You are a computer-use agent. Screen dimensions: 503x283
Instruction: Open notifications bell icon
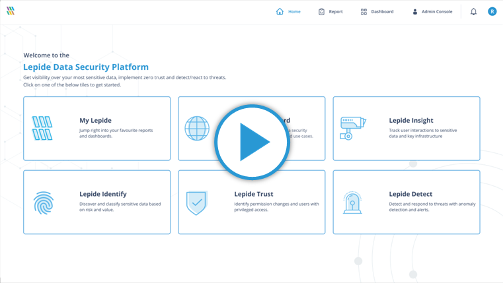tap(473, 11)
